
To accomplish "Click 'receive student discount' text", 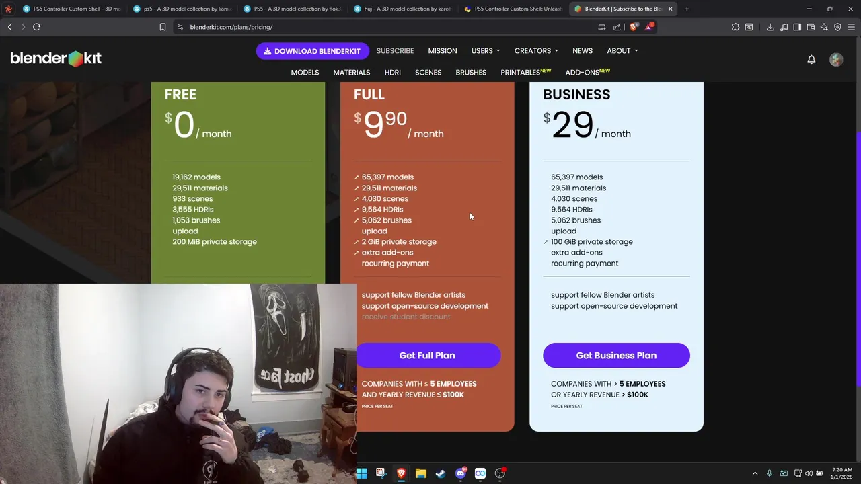I will [x=406, y=317].
